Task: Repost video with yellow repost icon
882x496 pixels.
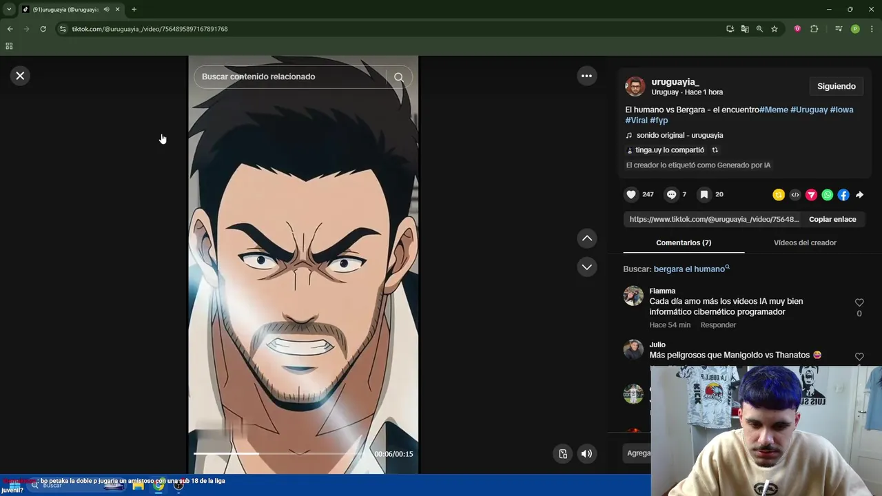Action: (x=779, y=195)
